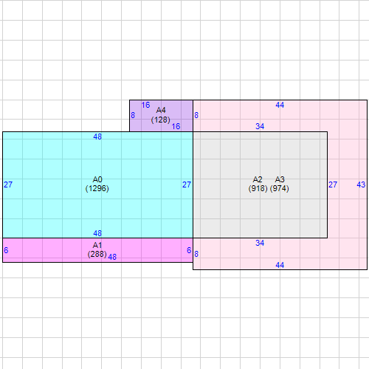This screenshot has height=369, width=369.
Task: Select the 44 dimension along A3's top edge
Action: click(280, 105)
